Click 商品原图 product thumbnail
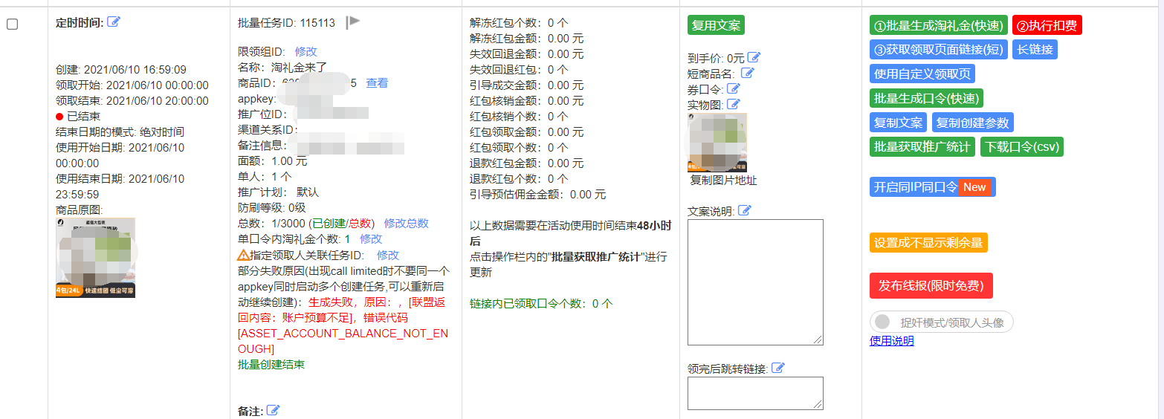This screenshot has height=419, width=1164. coord(96,258)
